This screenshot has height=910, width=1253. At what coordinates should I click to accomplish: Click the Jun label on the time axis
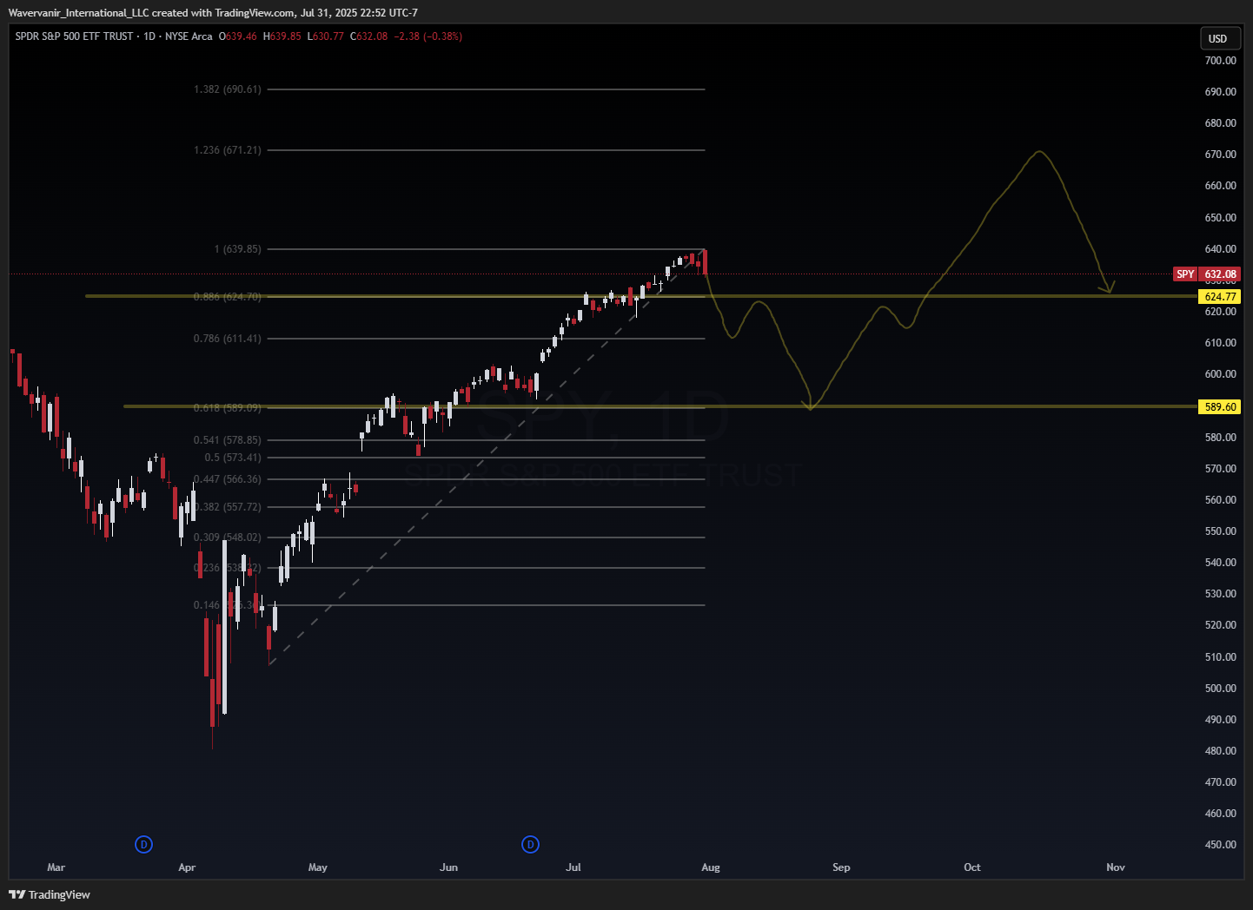pyautogui.click(x=448, y=867)
